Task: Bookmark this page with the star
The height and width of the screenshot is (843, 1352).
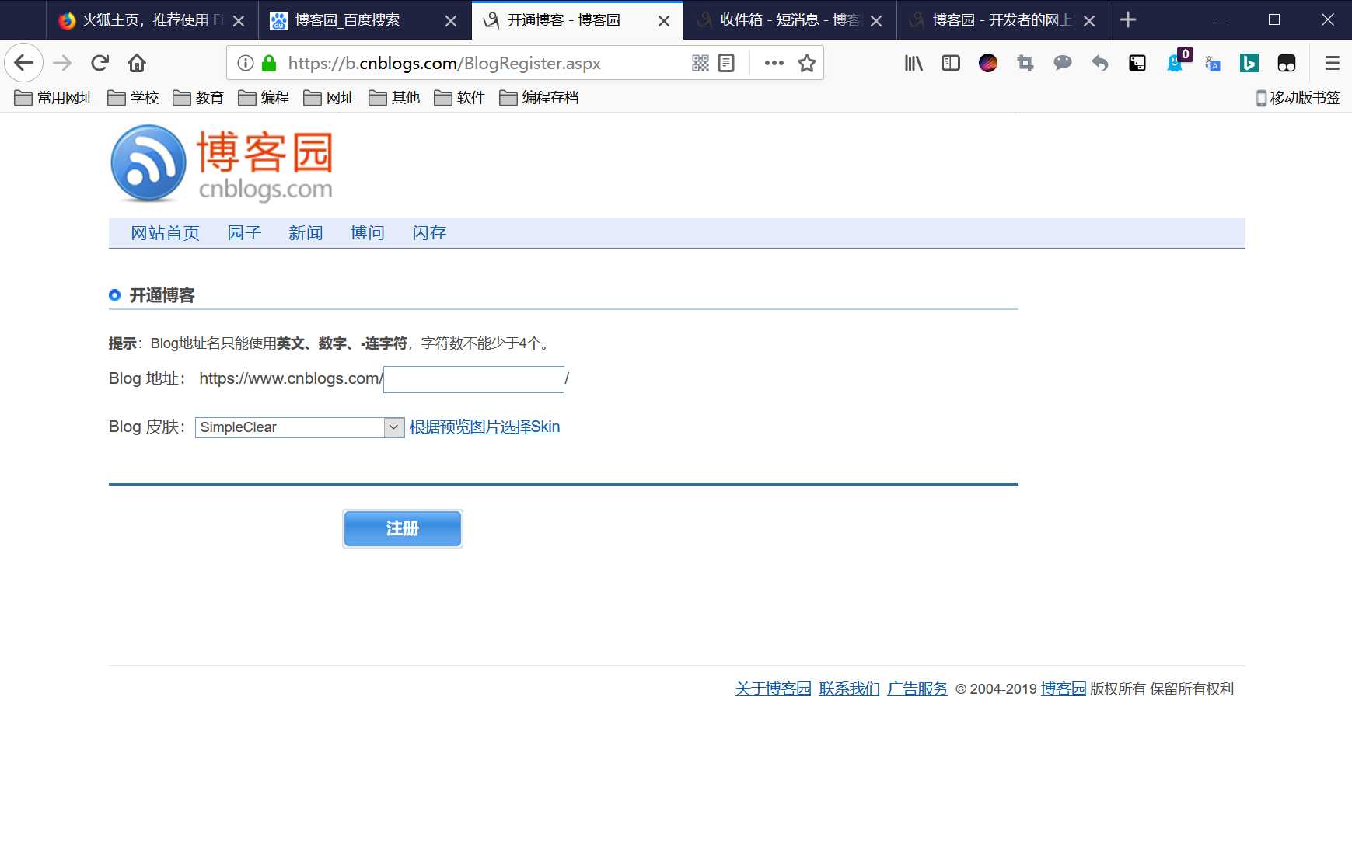Action: point(807,63)
